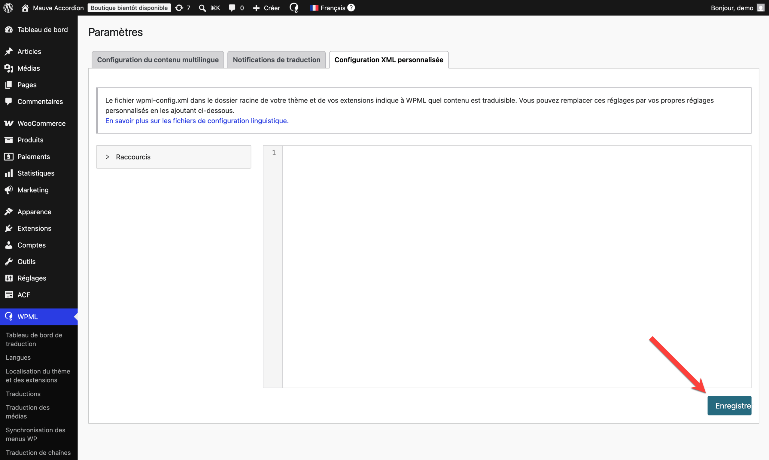Viewport: 769px width, 460px height.
Task: Click the Mauve Accordion site name
Action: pos(58,8)
